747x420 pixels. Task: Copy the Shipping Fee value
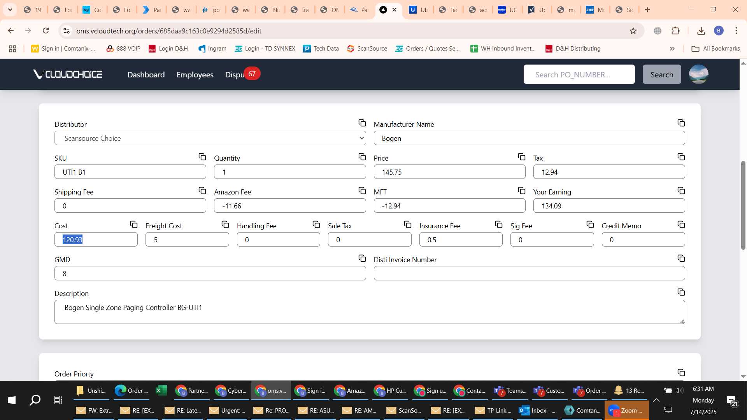click(x=202, y=191)
